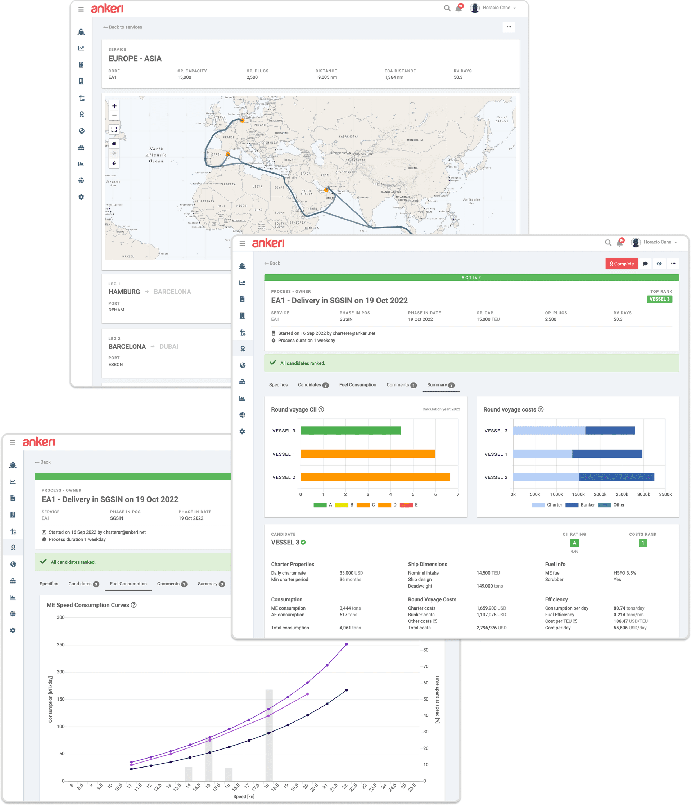This screenshot has height=805, width=691.
Task: Click the search icon in the Europe-Asia window header
Action: [447, 8]
